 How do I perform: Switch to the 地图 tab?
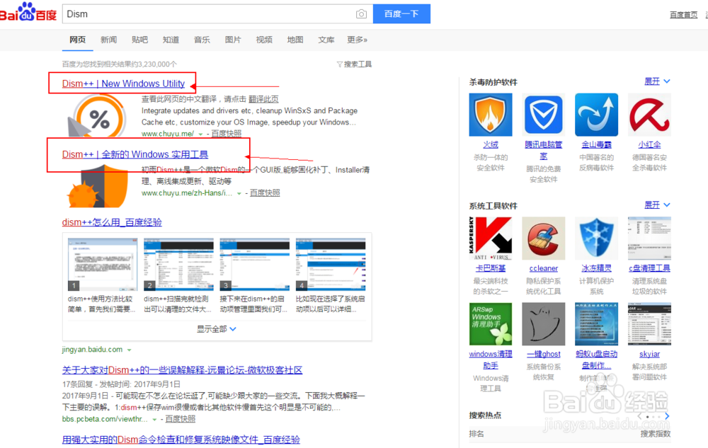(x=295, y=40)
